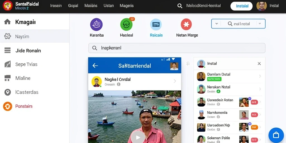Click back arrow in Saktiamlendal header
The image size is (286, 143).
pyautogui.click(x=95, y=66)
